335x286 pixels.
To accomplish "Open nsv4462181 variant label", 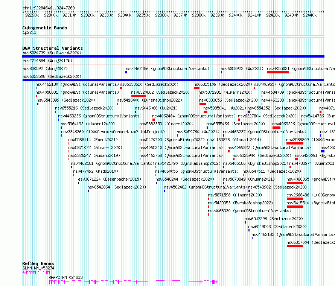I will (113, 163).
